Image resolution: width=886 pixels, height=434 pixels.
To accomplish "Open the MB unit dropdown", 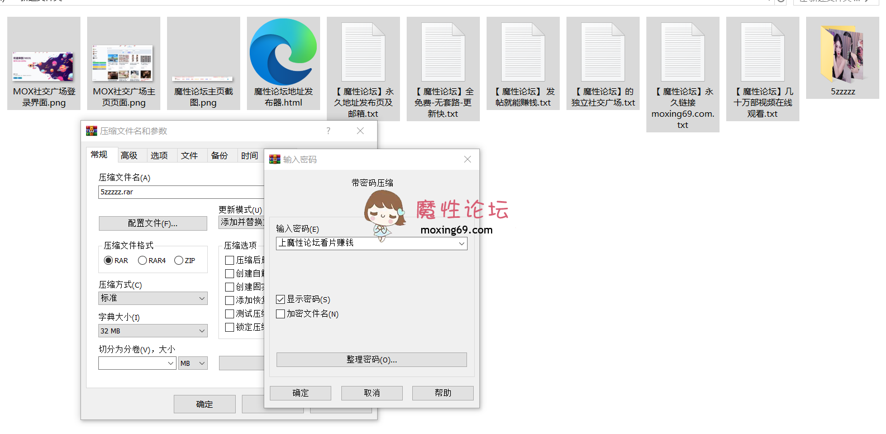I will [x=193, y=363].
